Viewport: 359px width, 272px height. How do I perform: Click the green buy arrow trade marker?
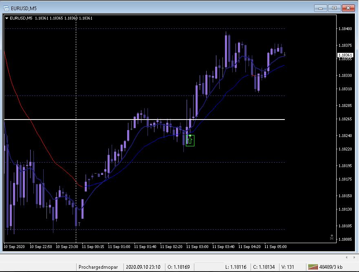point(190,140)
